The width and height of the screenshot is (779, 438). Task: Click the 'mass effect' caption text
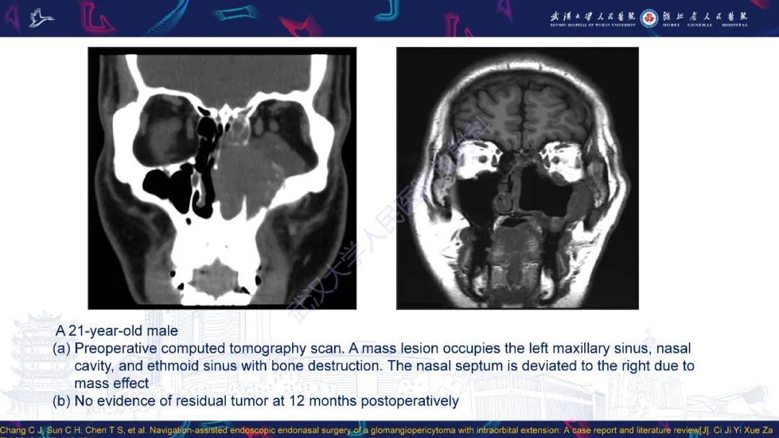point(111,383)
